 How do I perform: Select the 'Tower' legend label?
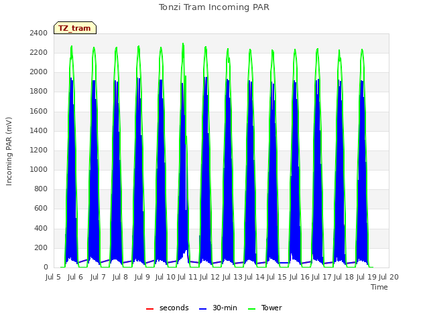pos(271,308)
